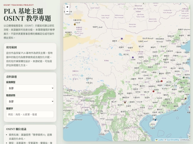This screenshot has height=144, width=193.
Task: Select the olive marker near 烏魯木齊市
Action: [75, 25]
